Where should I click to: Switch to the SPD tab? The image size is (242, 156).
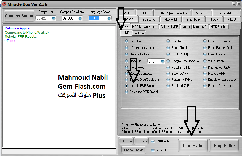pyautogui.click(x=144, y=13)
